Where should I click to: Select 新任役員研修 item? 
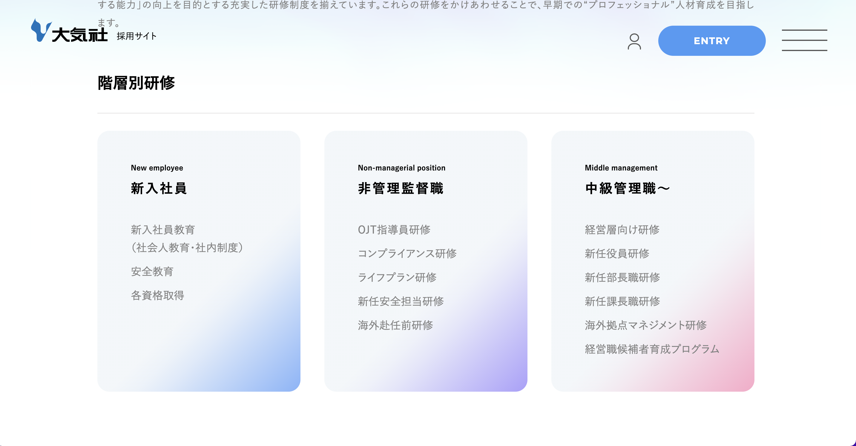(617, 253)
